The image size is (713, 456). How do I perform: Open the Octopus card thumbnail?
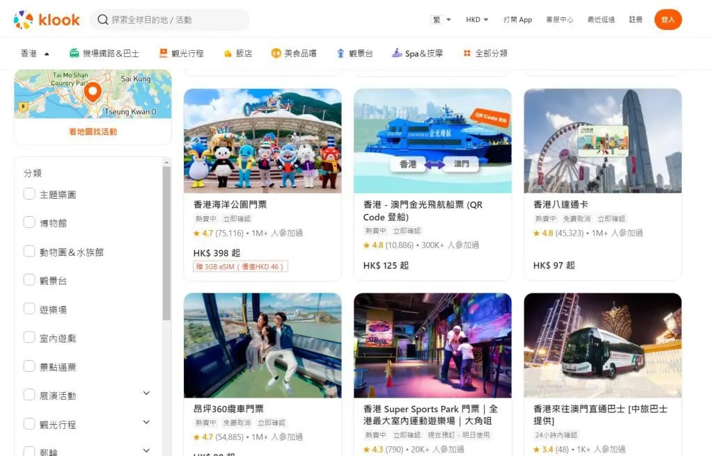click(x=602, y=141)
